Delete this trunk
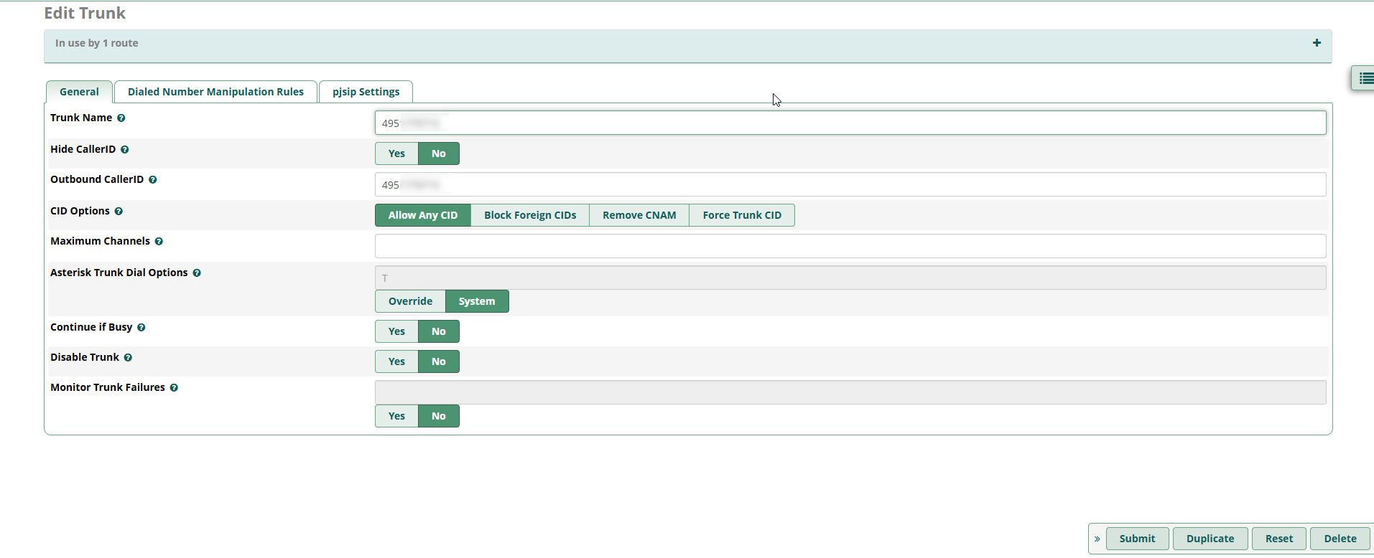Screen dimensions: 1374x558 point(1340,539)
